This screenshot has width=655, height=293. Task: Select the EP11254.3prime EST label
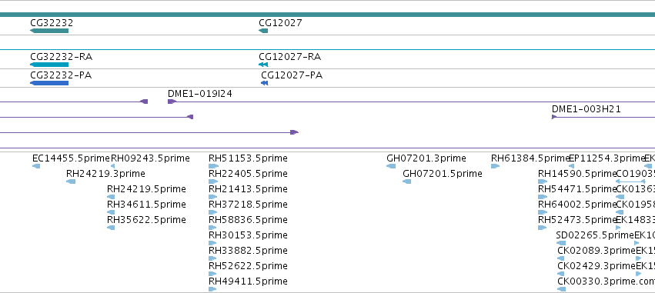tap(607, 158)
